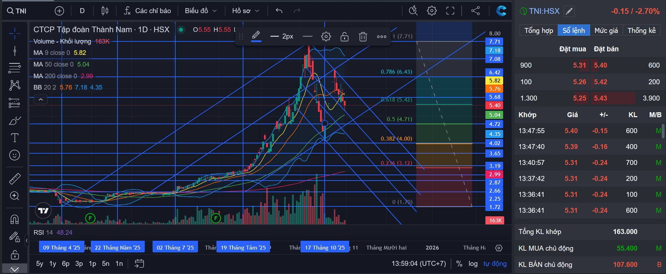Open the D time interval selector
666x274 pixels.
pos(82,11)
